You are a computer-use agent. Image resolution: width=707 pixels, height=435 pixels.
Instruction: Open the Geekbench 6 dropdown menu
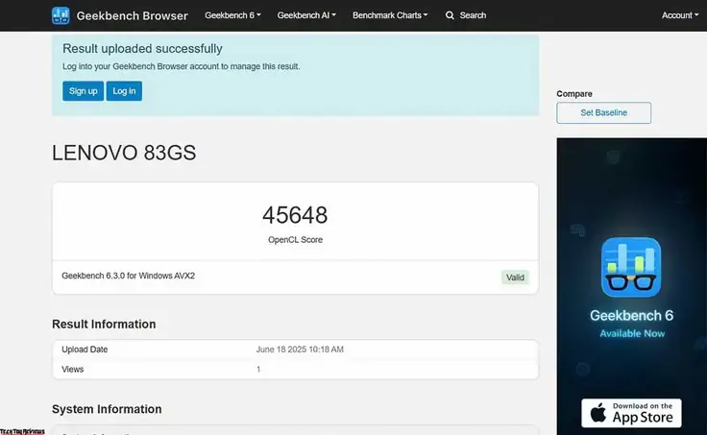pyautogui.click(x=232, y=15)
